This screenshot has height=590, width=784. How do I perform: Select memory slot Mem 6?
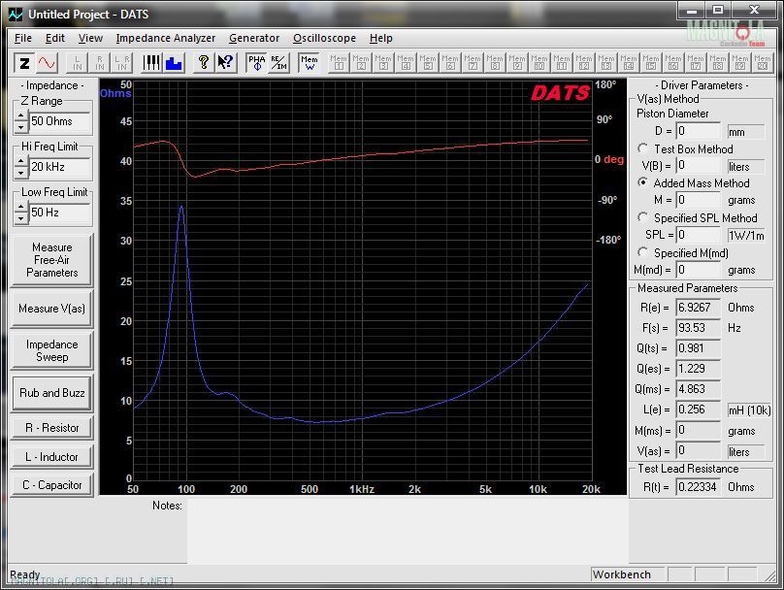coord(450,63)
